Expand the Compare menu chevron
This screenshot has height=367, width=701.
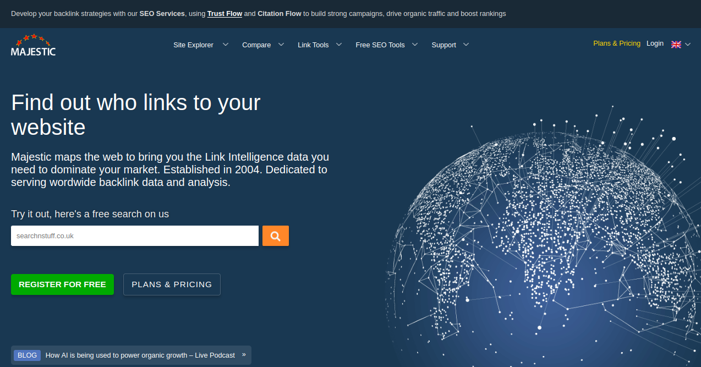[281, 45]
